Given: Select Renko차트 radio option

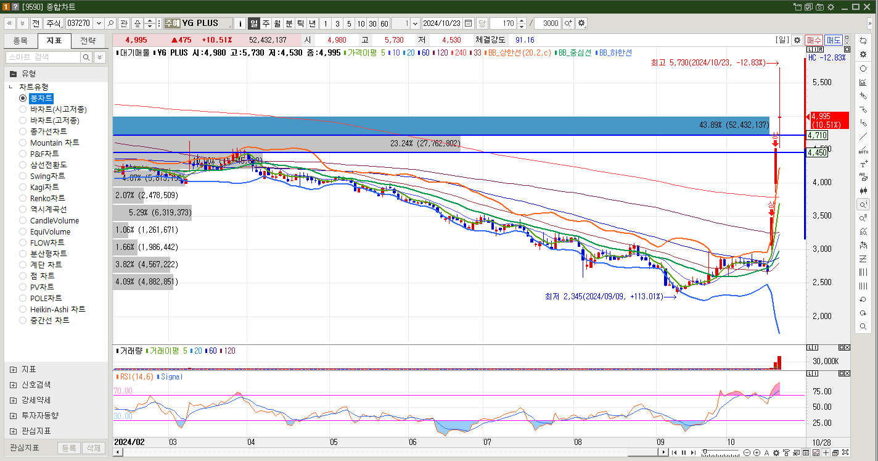Looking at the screenshot, I should click(x=23, y=198).
